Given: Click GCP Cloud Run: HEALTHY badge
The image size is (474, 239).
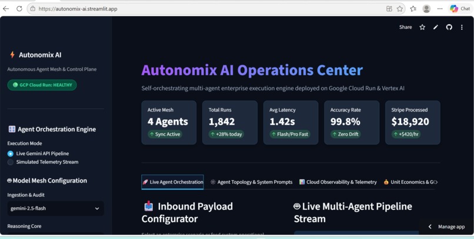Looking at the screenshot, I should point(42,85).
